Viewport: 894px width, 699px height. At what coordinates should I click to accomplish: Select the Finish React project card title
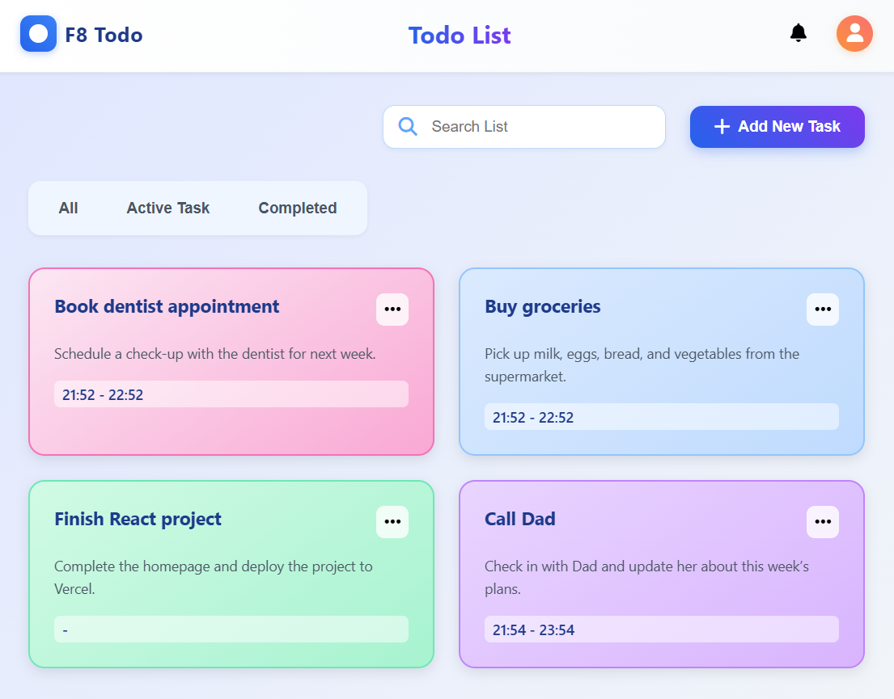pos(138,519)
